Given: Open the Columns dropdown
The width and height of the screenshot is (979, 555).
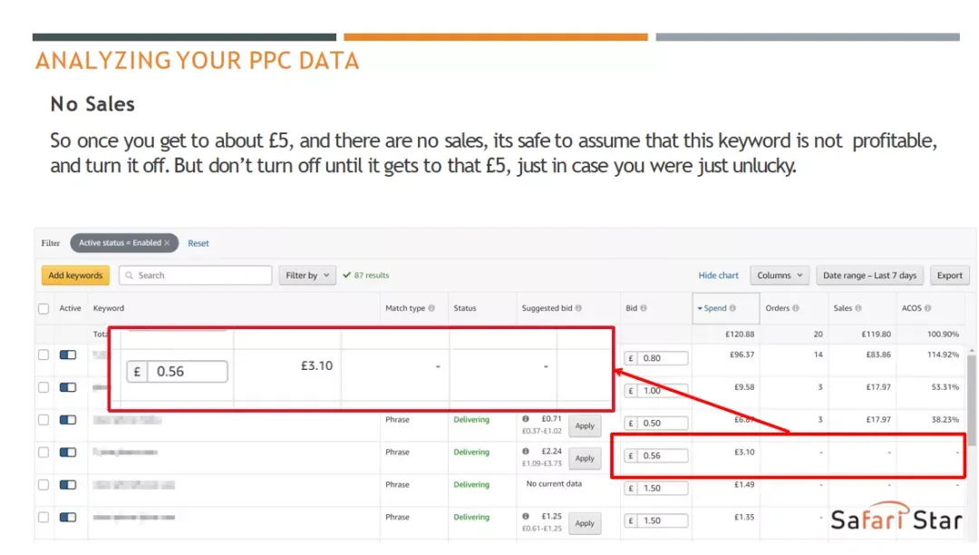Looking at the screenshot, I should pos(780,276).
